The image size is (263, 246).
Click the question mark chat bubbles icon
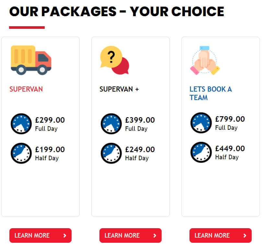click(115, 60)
